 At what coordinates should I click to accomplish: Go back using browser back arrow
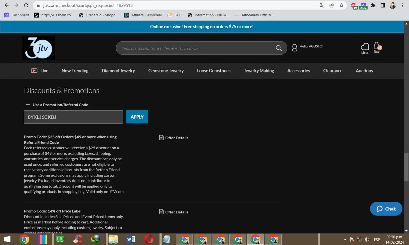7,5
